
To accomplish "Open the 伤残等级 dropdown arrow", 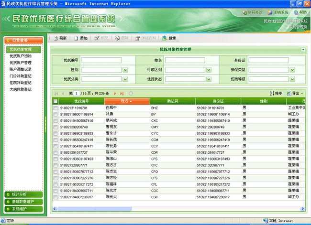I will coord(292,79).
